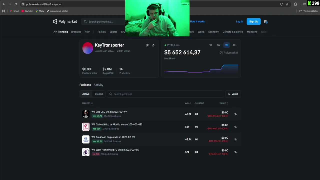Click the share profile icon
320x180 pixels.
pos(153,45)
